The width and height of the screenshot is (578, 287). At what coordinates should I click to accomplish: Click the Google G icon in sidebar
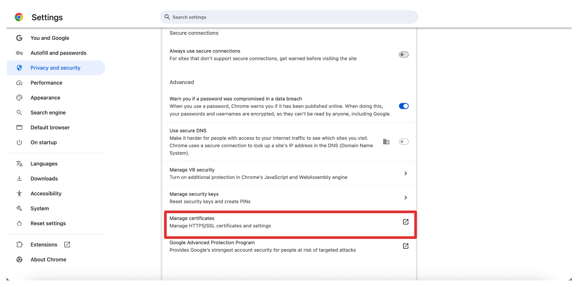pyautogui.click(x=19, y=38)
